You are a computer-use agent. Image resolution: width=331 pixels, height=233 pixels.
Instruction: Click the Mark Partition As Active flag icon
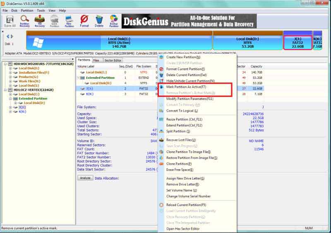point(161,87)
